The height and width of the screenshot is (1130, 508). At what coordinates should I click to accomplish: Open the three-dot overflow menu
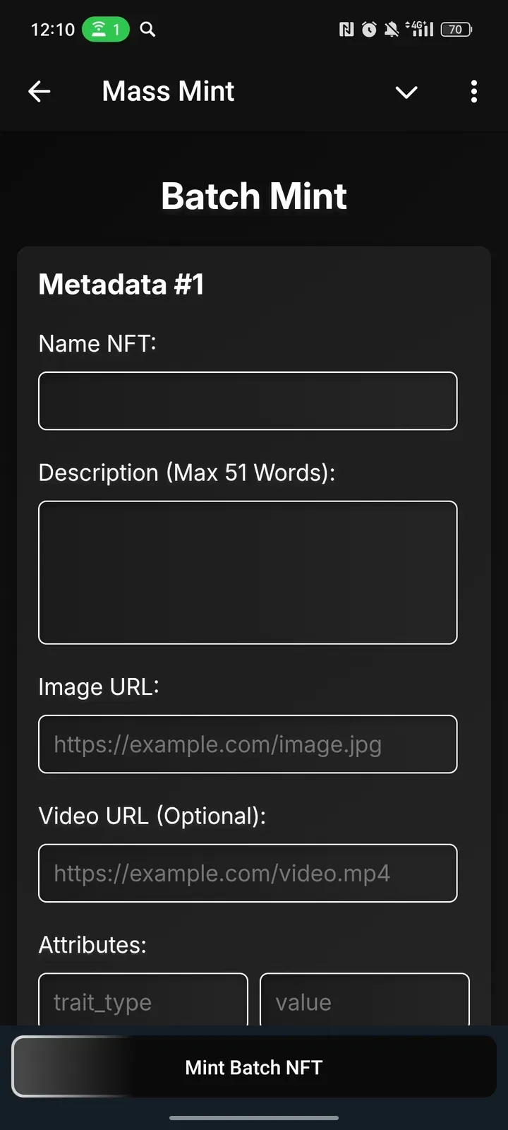473,91
